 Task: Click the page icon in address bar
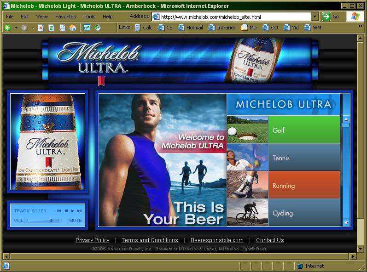(156, 17)
